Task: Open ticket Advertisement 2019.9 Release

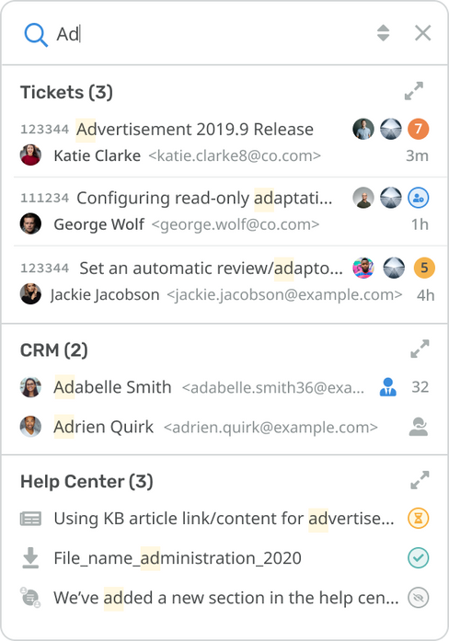Action: pyautogui.click(x=195, y=129)
